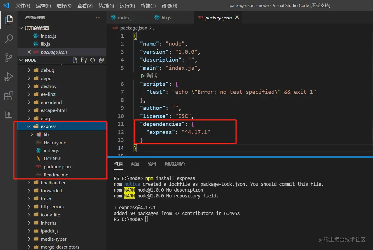Open the 编辑(E) menu

coord(43,6)
